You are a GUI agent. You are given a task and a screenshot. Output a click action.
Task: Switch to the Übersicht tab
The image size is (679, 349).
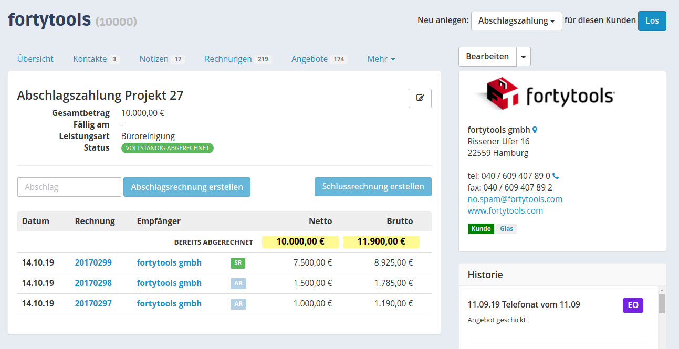point(35,59)
